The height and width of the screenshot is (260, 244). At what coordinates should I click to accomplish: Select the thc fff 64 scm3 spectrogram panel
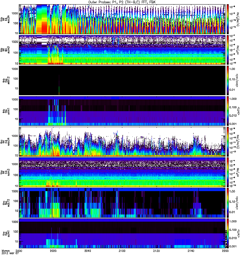point(122,172)
